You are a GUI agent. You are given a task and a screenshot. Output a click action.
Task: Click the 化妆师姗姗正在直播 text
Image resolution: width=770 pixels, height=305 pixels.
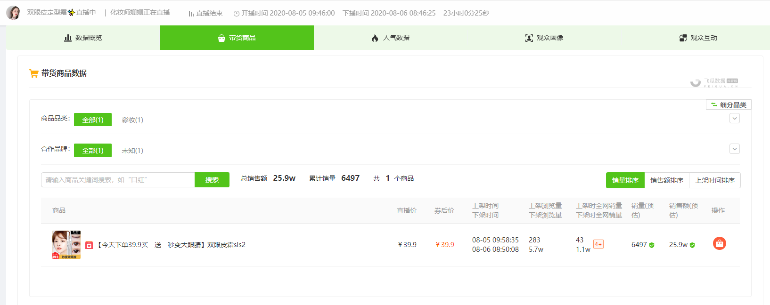(140, 13)
